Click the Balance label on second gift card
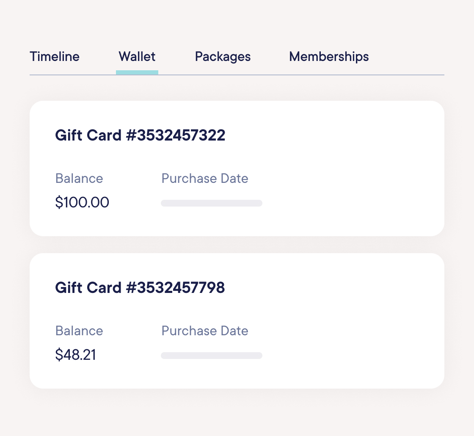Viewport: 474px width, 436px height. click(x=79, y=331)
